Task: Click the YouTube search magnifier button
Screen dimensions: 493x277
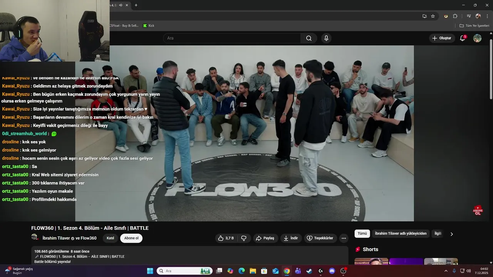Action: 309,38
